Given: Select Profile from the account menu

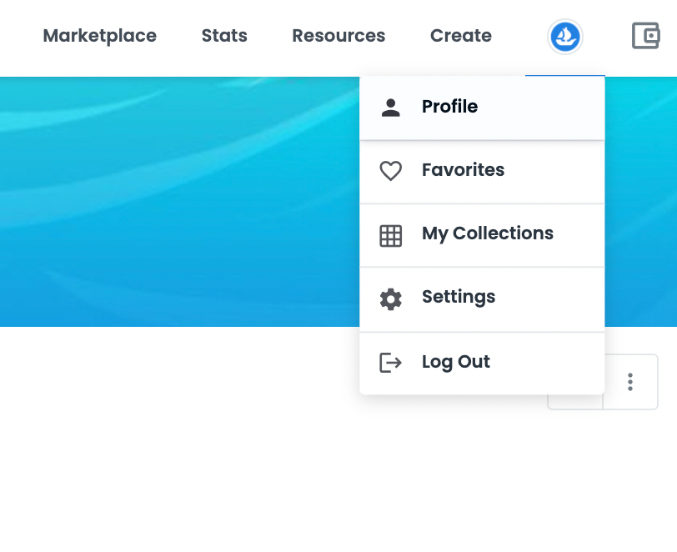Looking at the screenshot, I should 482,108.
